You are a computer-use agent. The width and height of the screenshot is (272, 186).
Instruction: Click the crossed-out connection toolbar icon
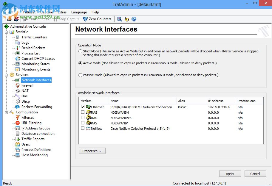coord(16,19)
